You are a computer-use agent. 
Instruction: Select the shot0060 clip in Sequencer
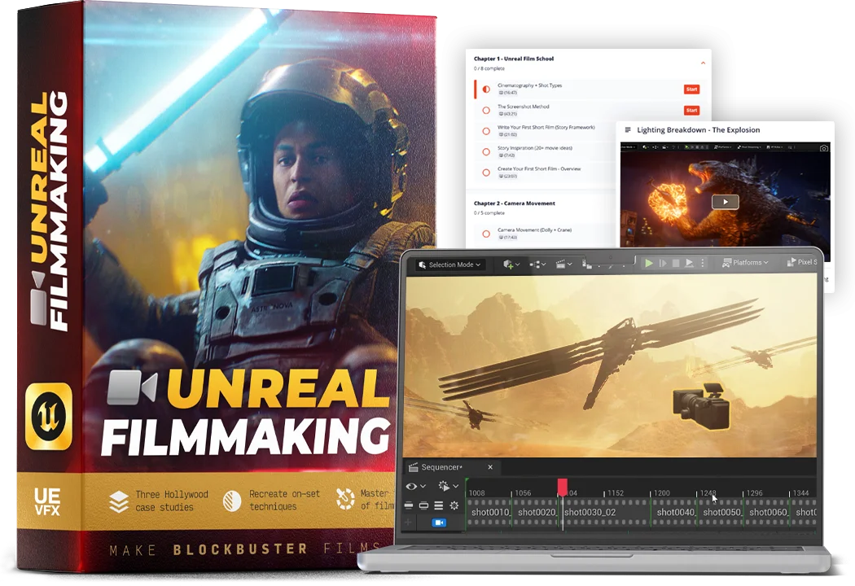tap(767, 513)
